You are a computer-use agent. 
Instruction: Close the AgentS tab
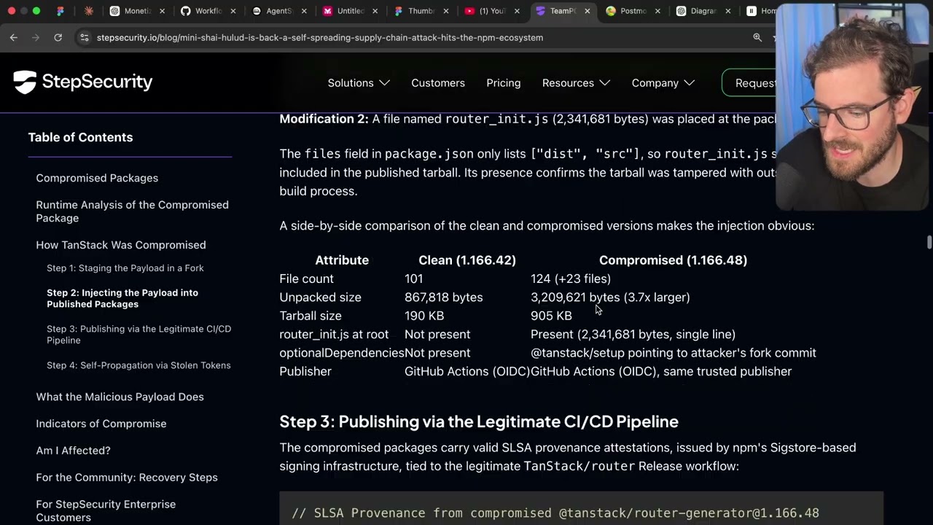(305, 11)
